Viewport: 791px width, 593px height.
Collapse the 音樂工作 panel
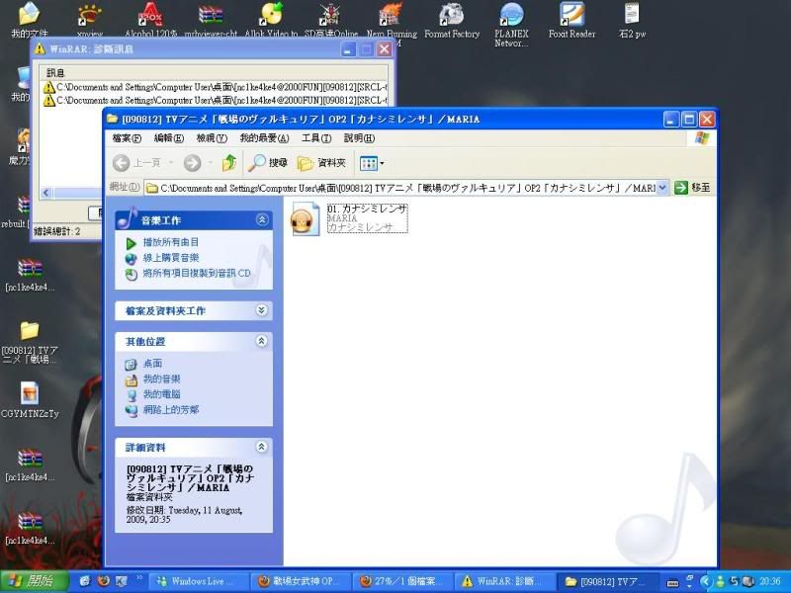[262, 219]
